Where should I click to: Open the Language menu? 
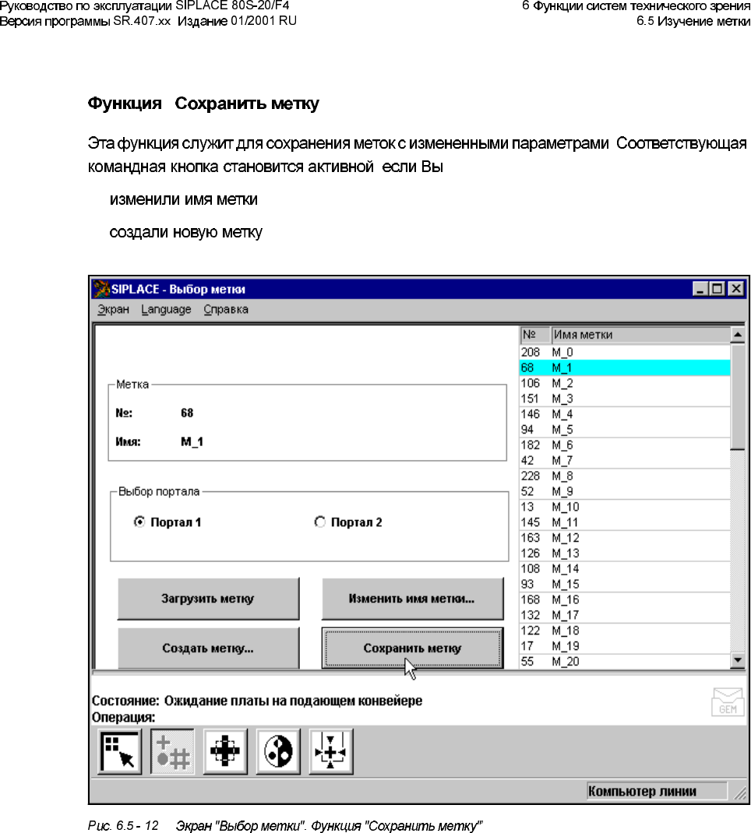166,309
